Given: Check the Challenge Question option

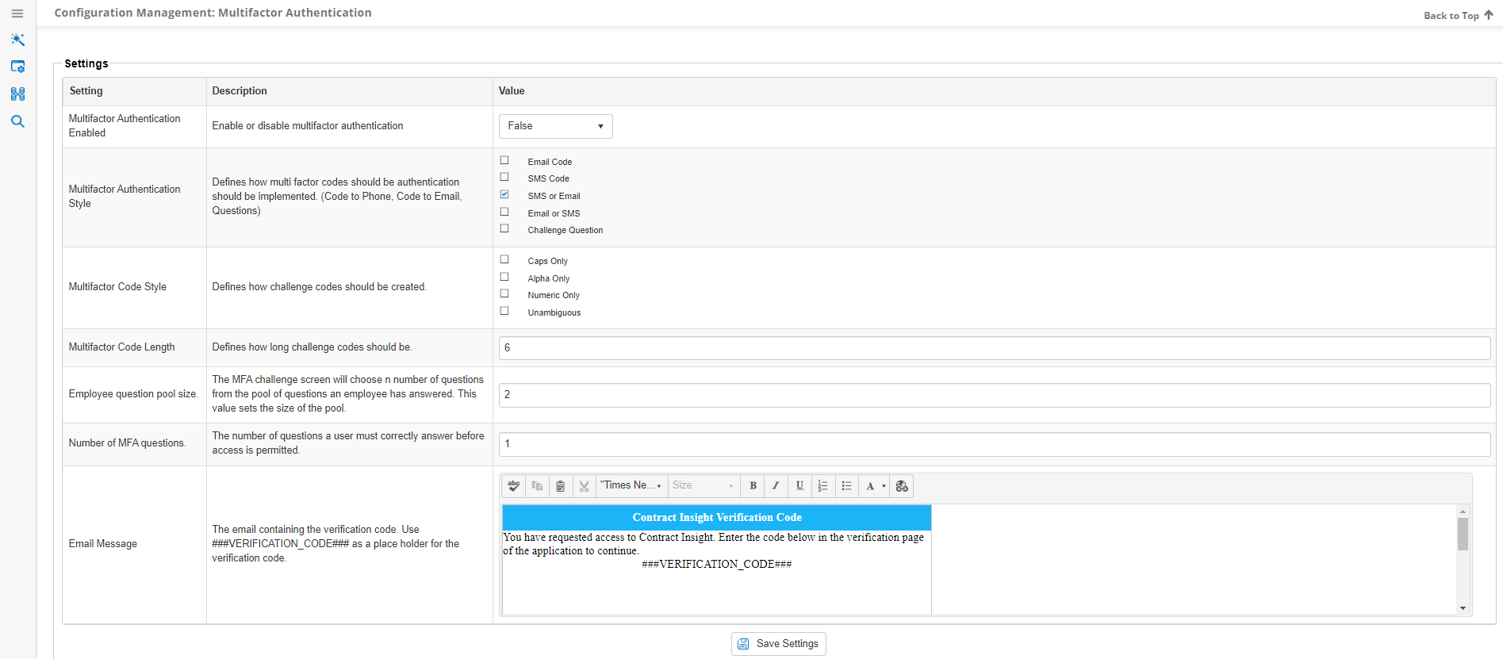Looking at the screenshot, I should [x=504, y=228].
